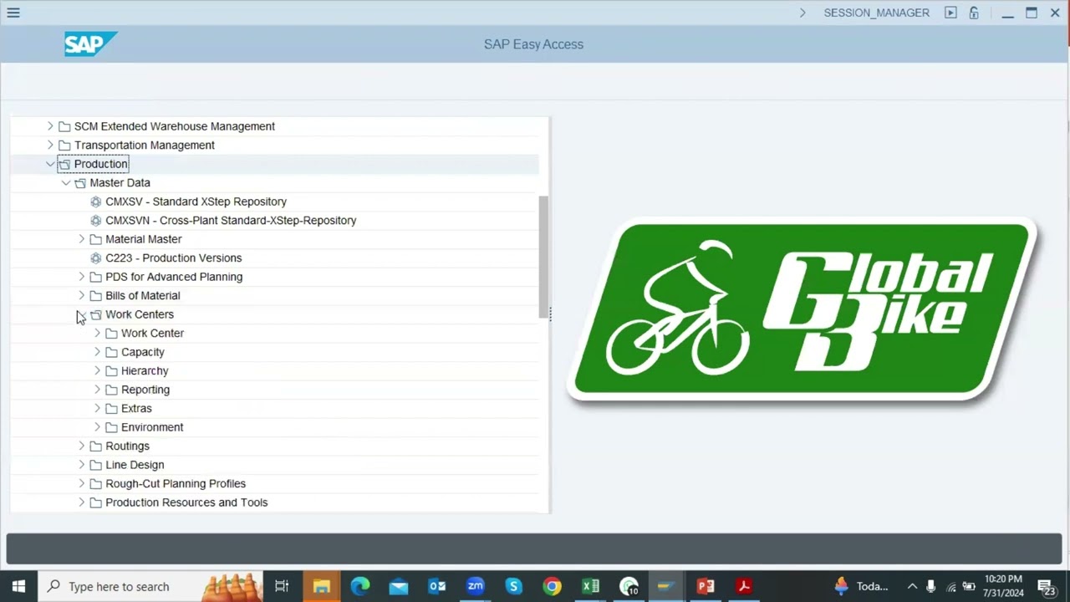
Task: Click CMXSVN transaction cube icon
Action: pyautogui.click(x=95, y=220)
